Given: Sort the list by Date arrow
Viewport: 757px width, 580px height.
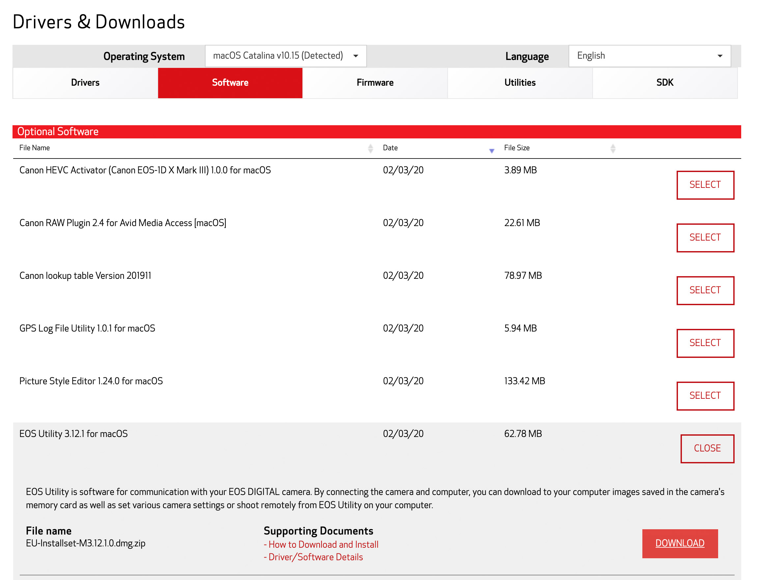Looking at the screenshot, I should [492, 151].
